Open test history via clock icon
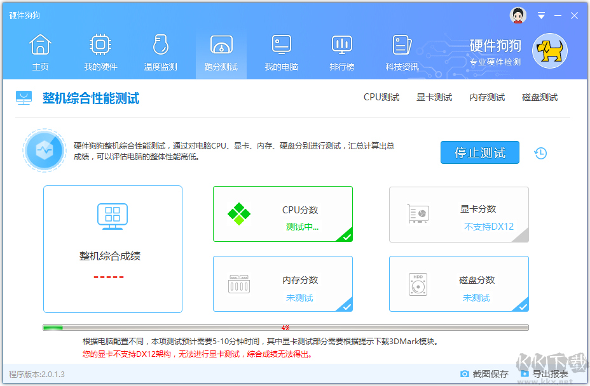The height and width of the screenshot is (386, 590). coord(540,153)
